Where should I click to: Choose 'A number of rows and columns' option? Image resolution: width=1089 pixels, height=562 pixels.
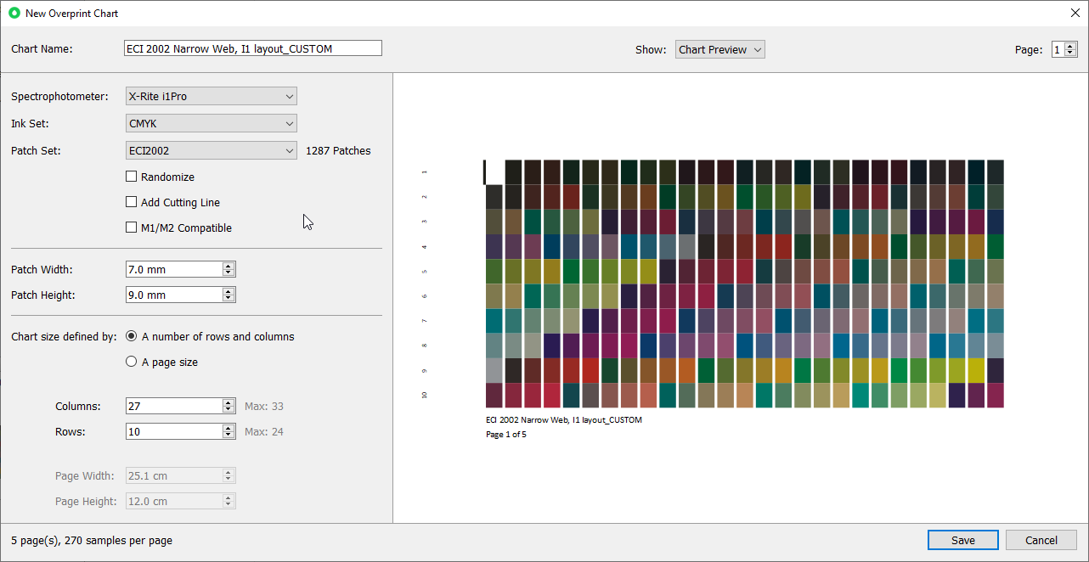click(132, 336)
